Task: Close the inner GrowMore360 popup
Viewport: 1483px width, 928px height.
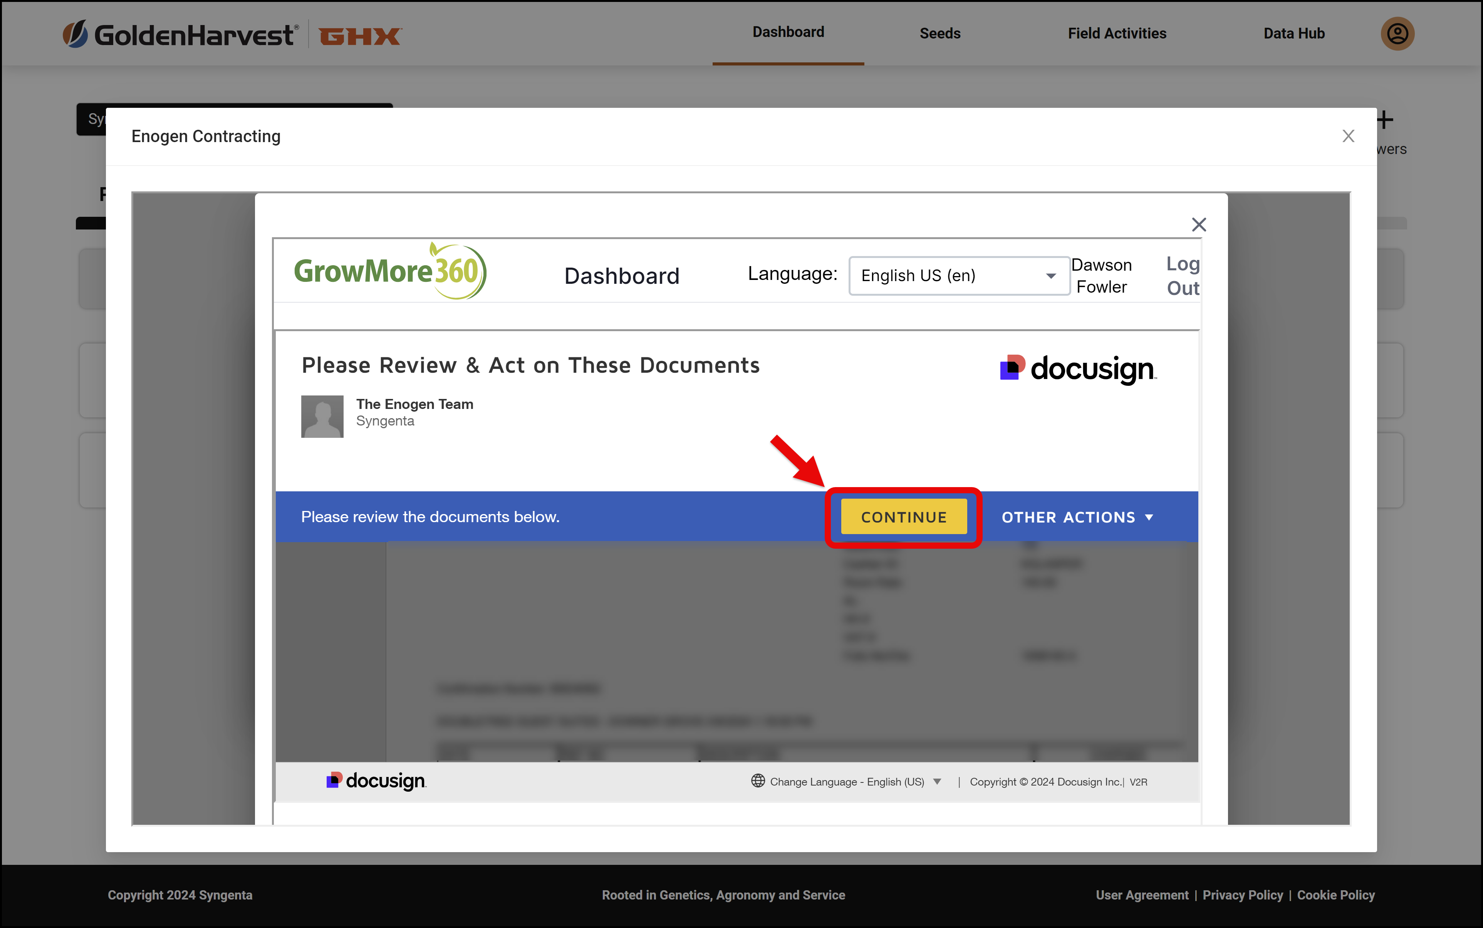Action: click(x=1198, y=224)
